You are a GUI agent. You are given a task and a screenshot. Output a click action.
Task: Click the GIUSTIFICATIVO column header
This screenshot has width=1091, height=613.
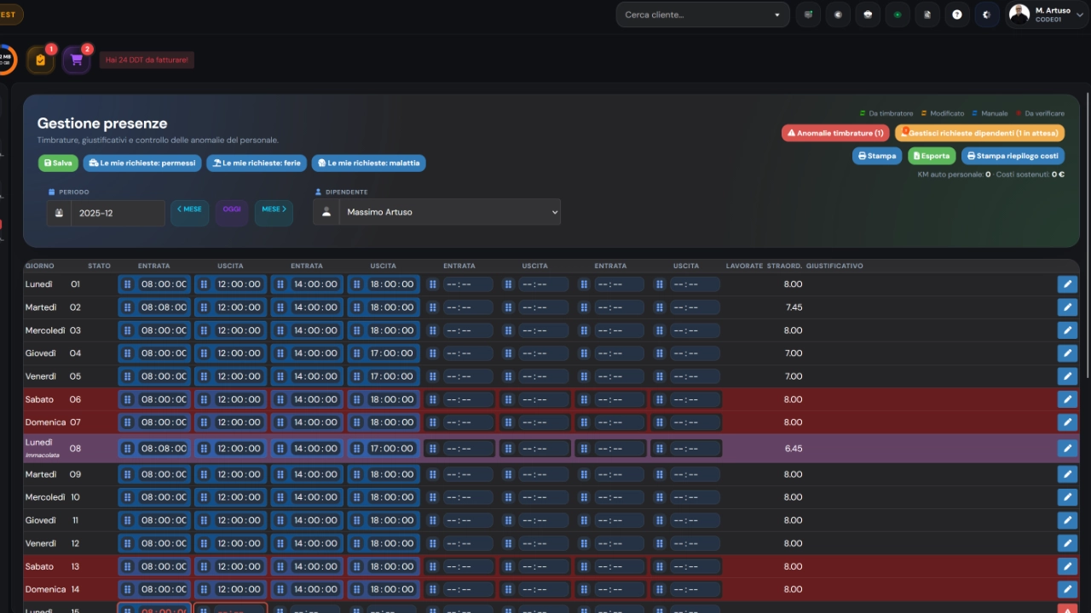(834, 266)
